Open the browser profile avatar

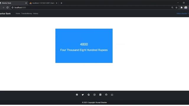click(186, 7)
